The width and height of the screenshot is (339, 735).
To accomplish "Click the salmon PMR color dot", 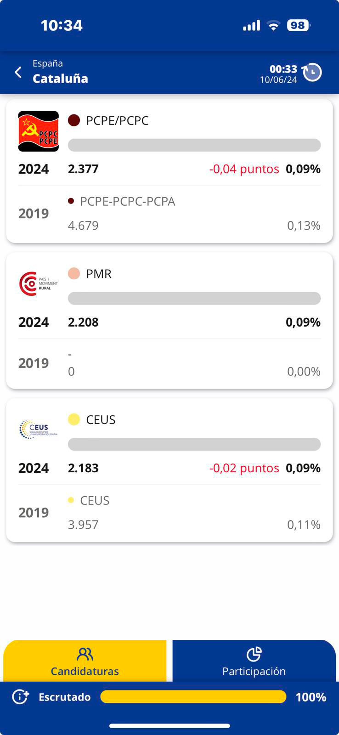I will [74, 273].
